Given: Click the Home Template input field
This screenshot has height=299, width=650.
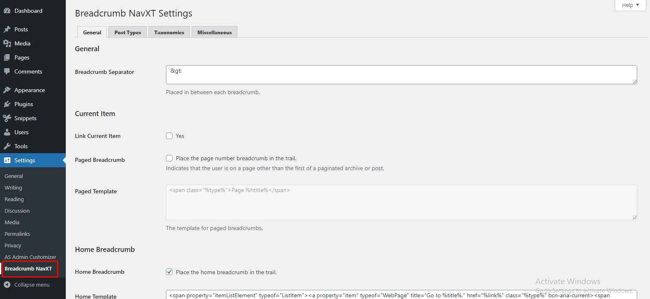Looking at the screenshot, I should pyautogui.click(x=401, y=294).
